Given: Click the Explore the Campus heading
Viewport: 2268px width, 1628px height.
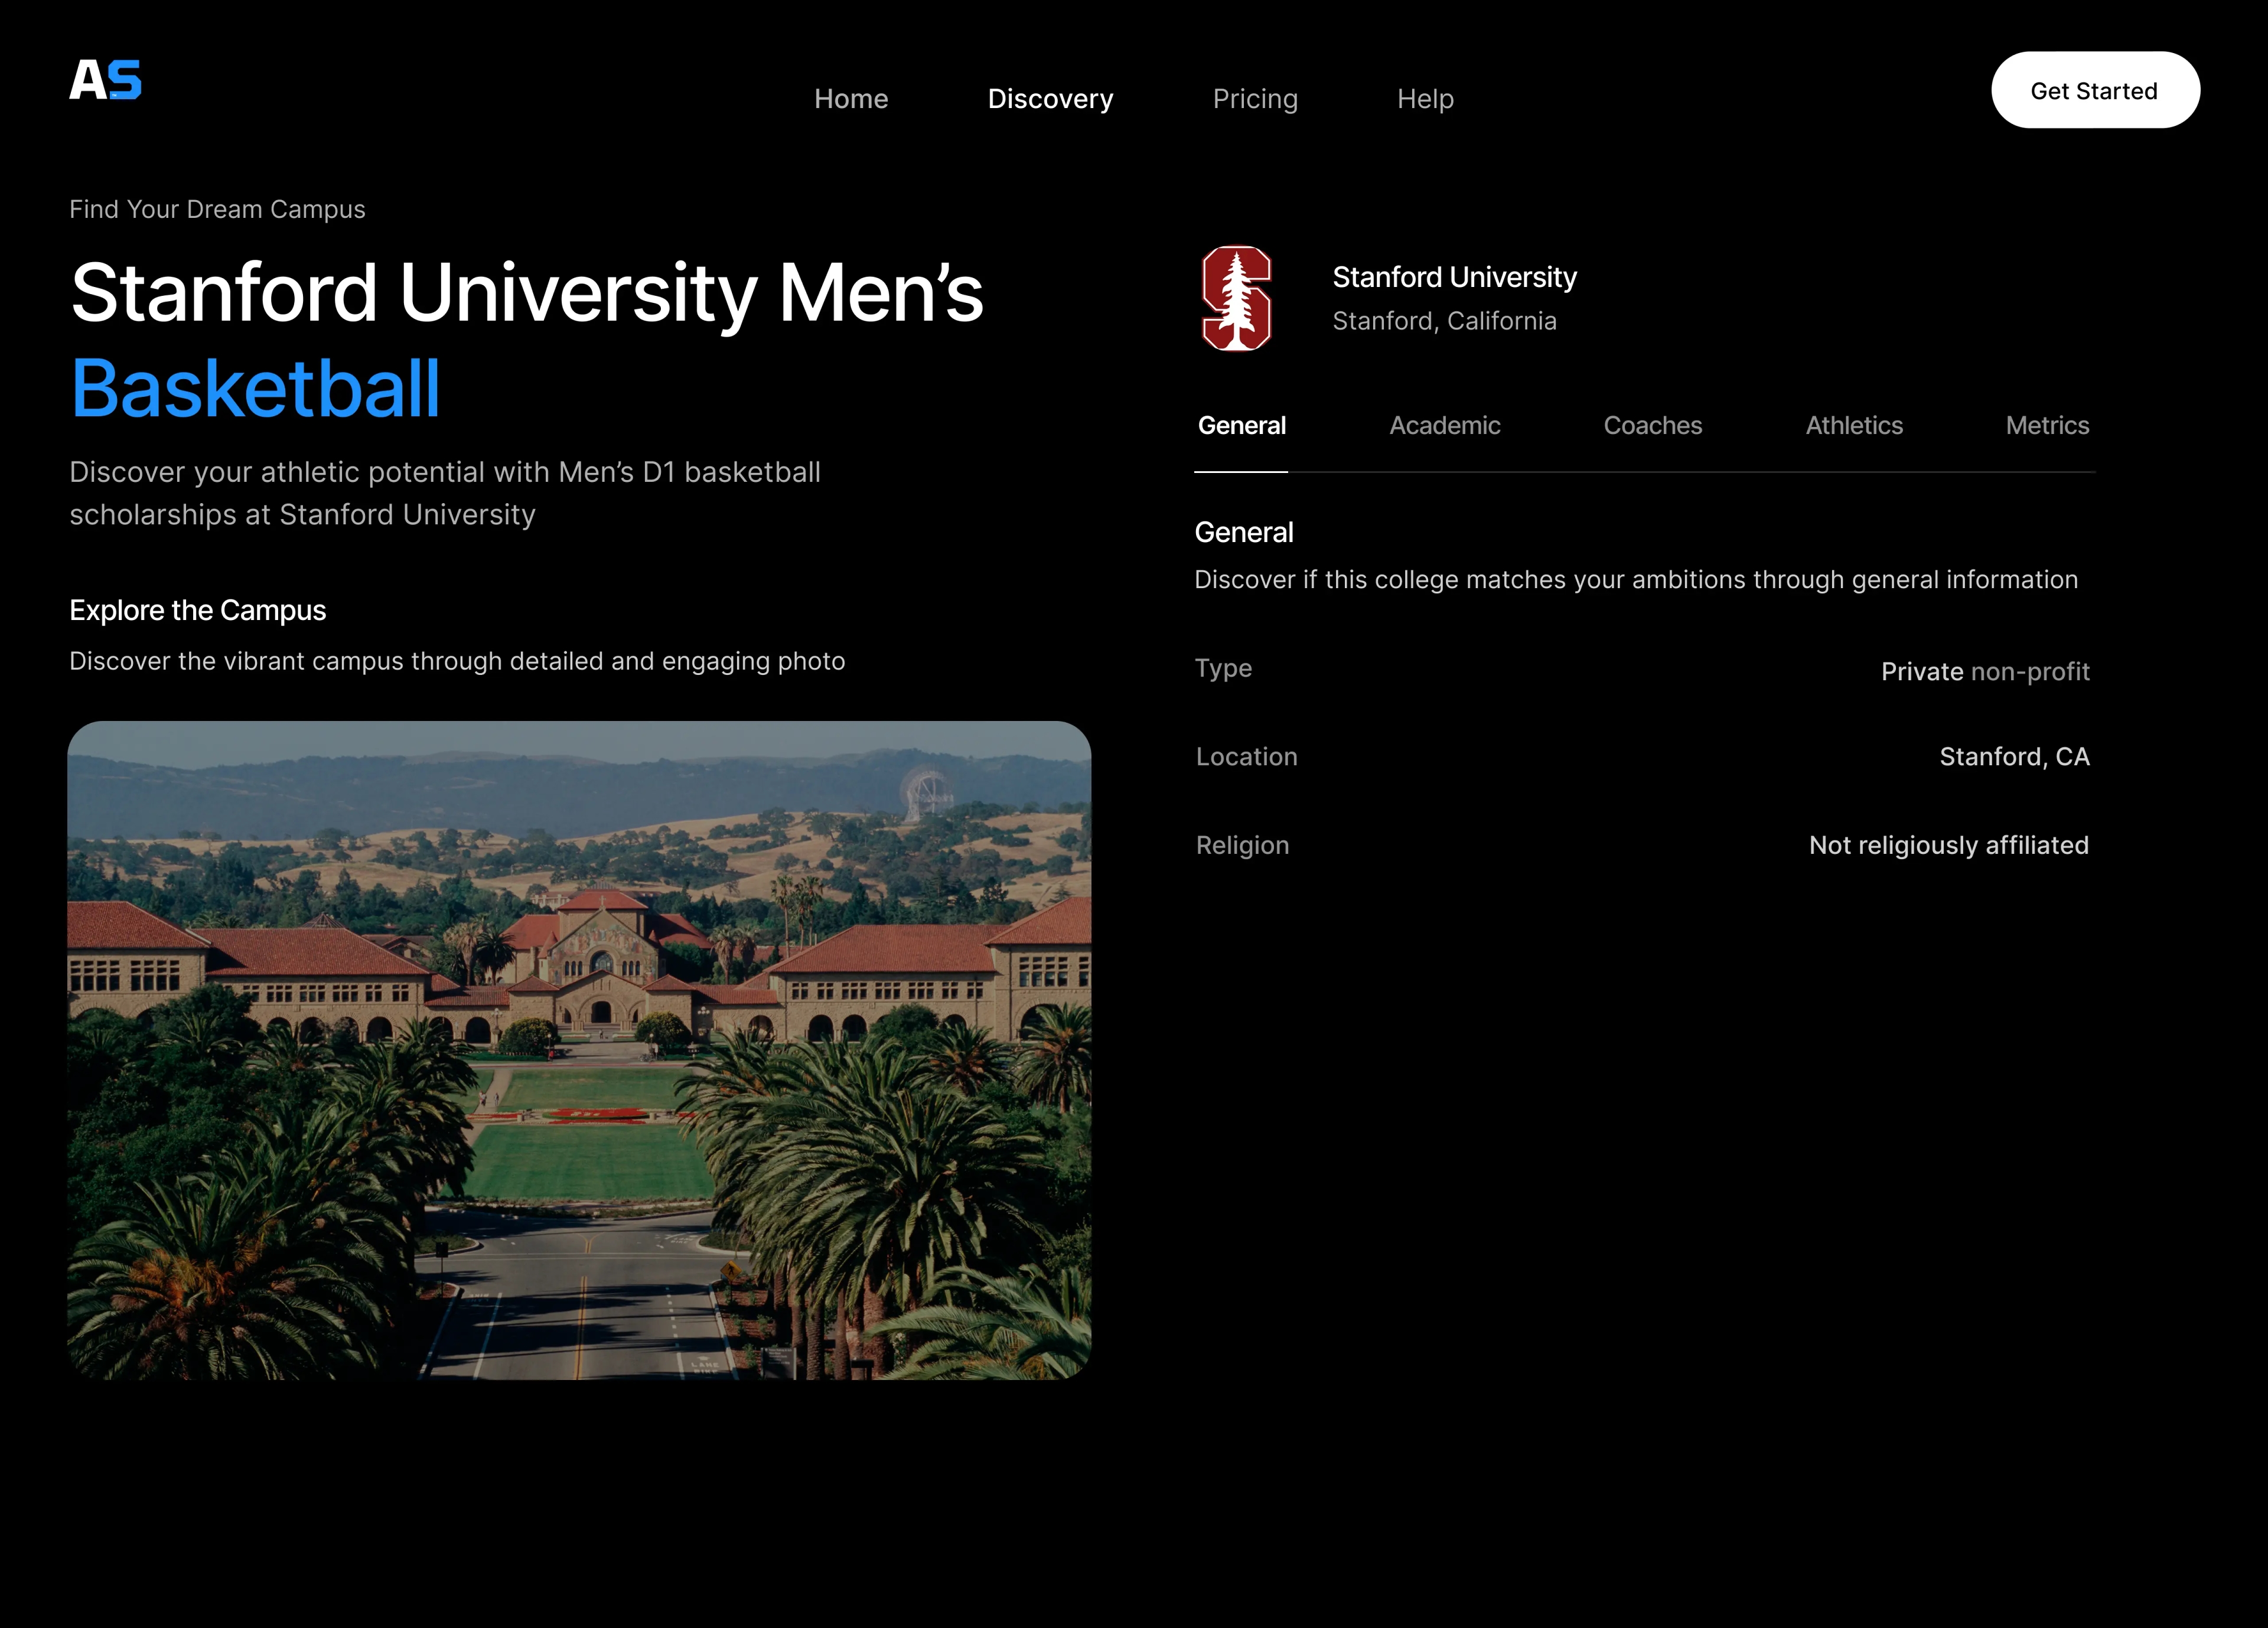Looking at the screenshot, I should [198, 610].
